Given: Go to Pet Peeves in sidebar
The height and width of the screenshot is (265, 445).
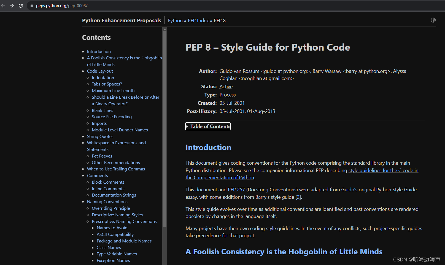Looking at the screenshot, I should click(102, 156).
